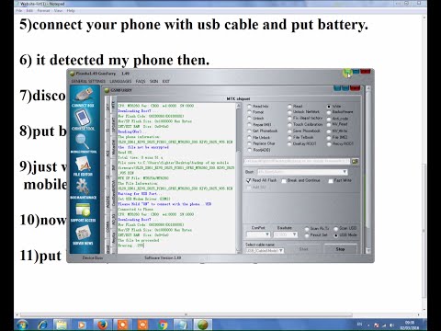The height and width of the screenshot is (331, 441).
Task: Click the Notepad horizontal scrollbar
Action: 186,314
